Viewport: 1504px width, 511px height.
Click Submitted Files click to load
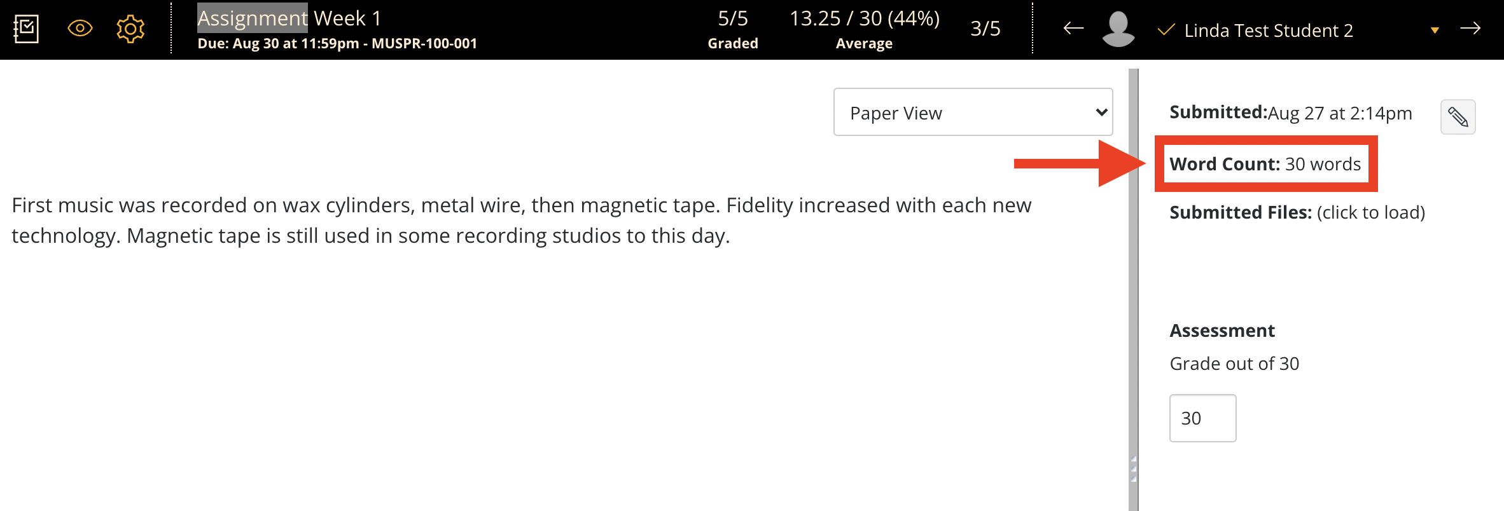[x=1297, y=212]
